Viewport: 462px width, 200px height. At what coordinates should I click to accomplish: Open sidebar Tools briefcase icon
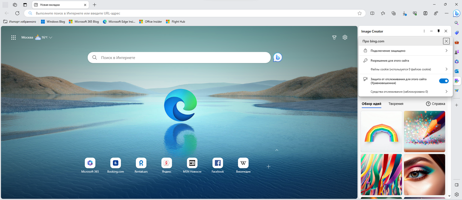coord(457,42)
